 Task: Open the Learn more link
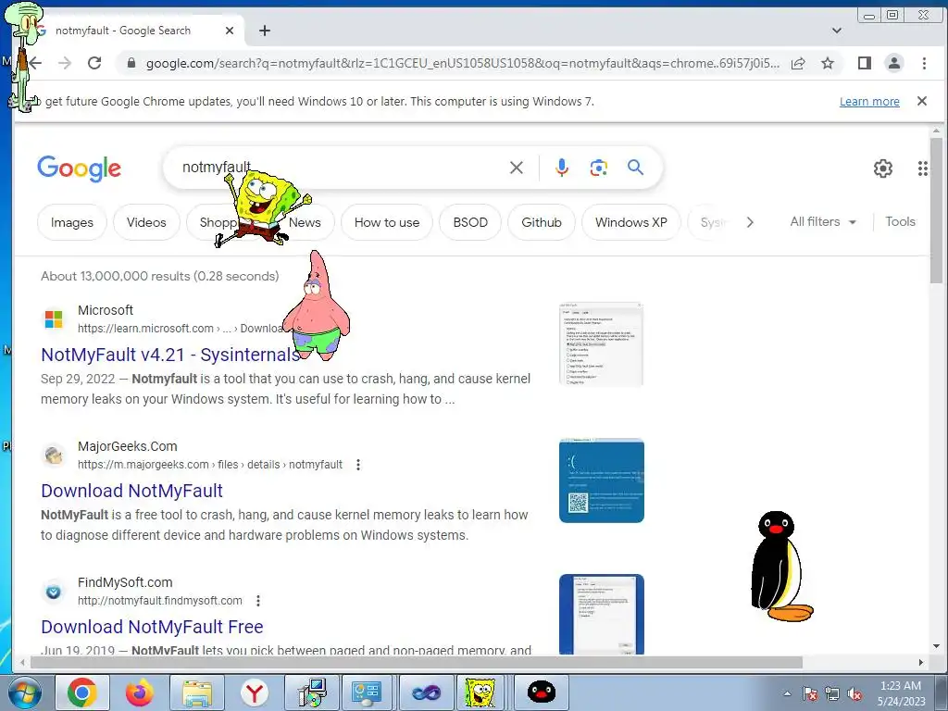(869, 102)
